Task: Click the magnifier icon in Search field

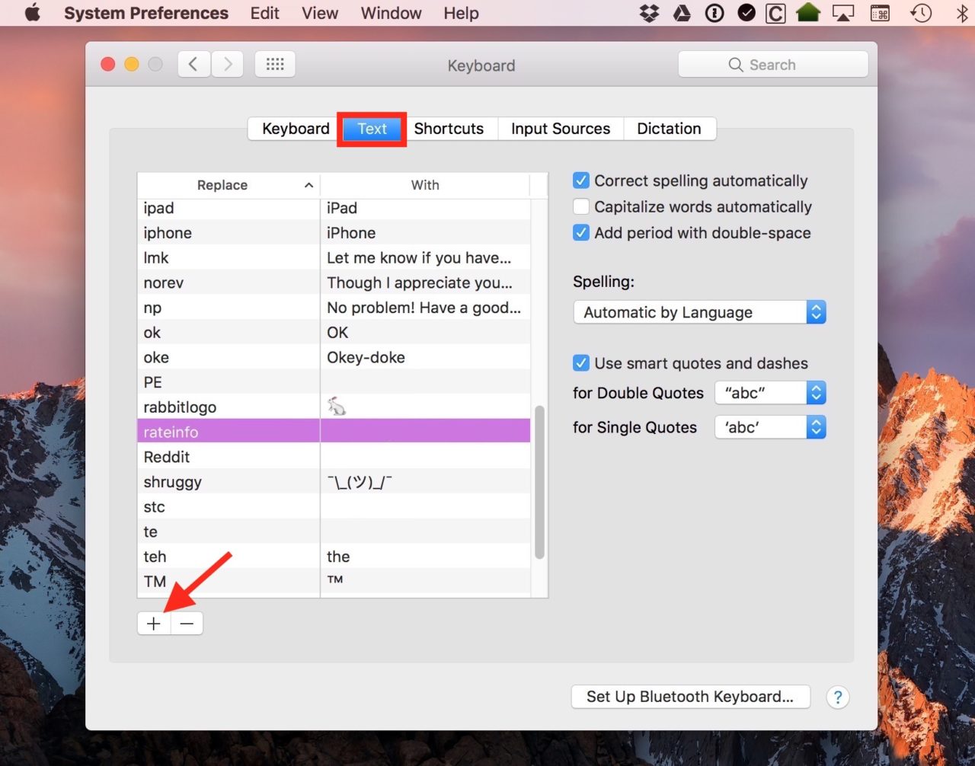Action: (x=735, y=65)
